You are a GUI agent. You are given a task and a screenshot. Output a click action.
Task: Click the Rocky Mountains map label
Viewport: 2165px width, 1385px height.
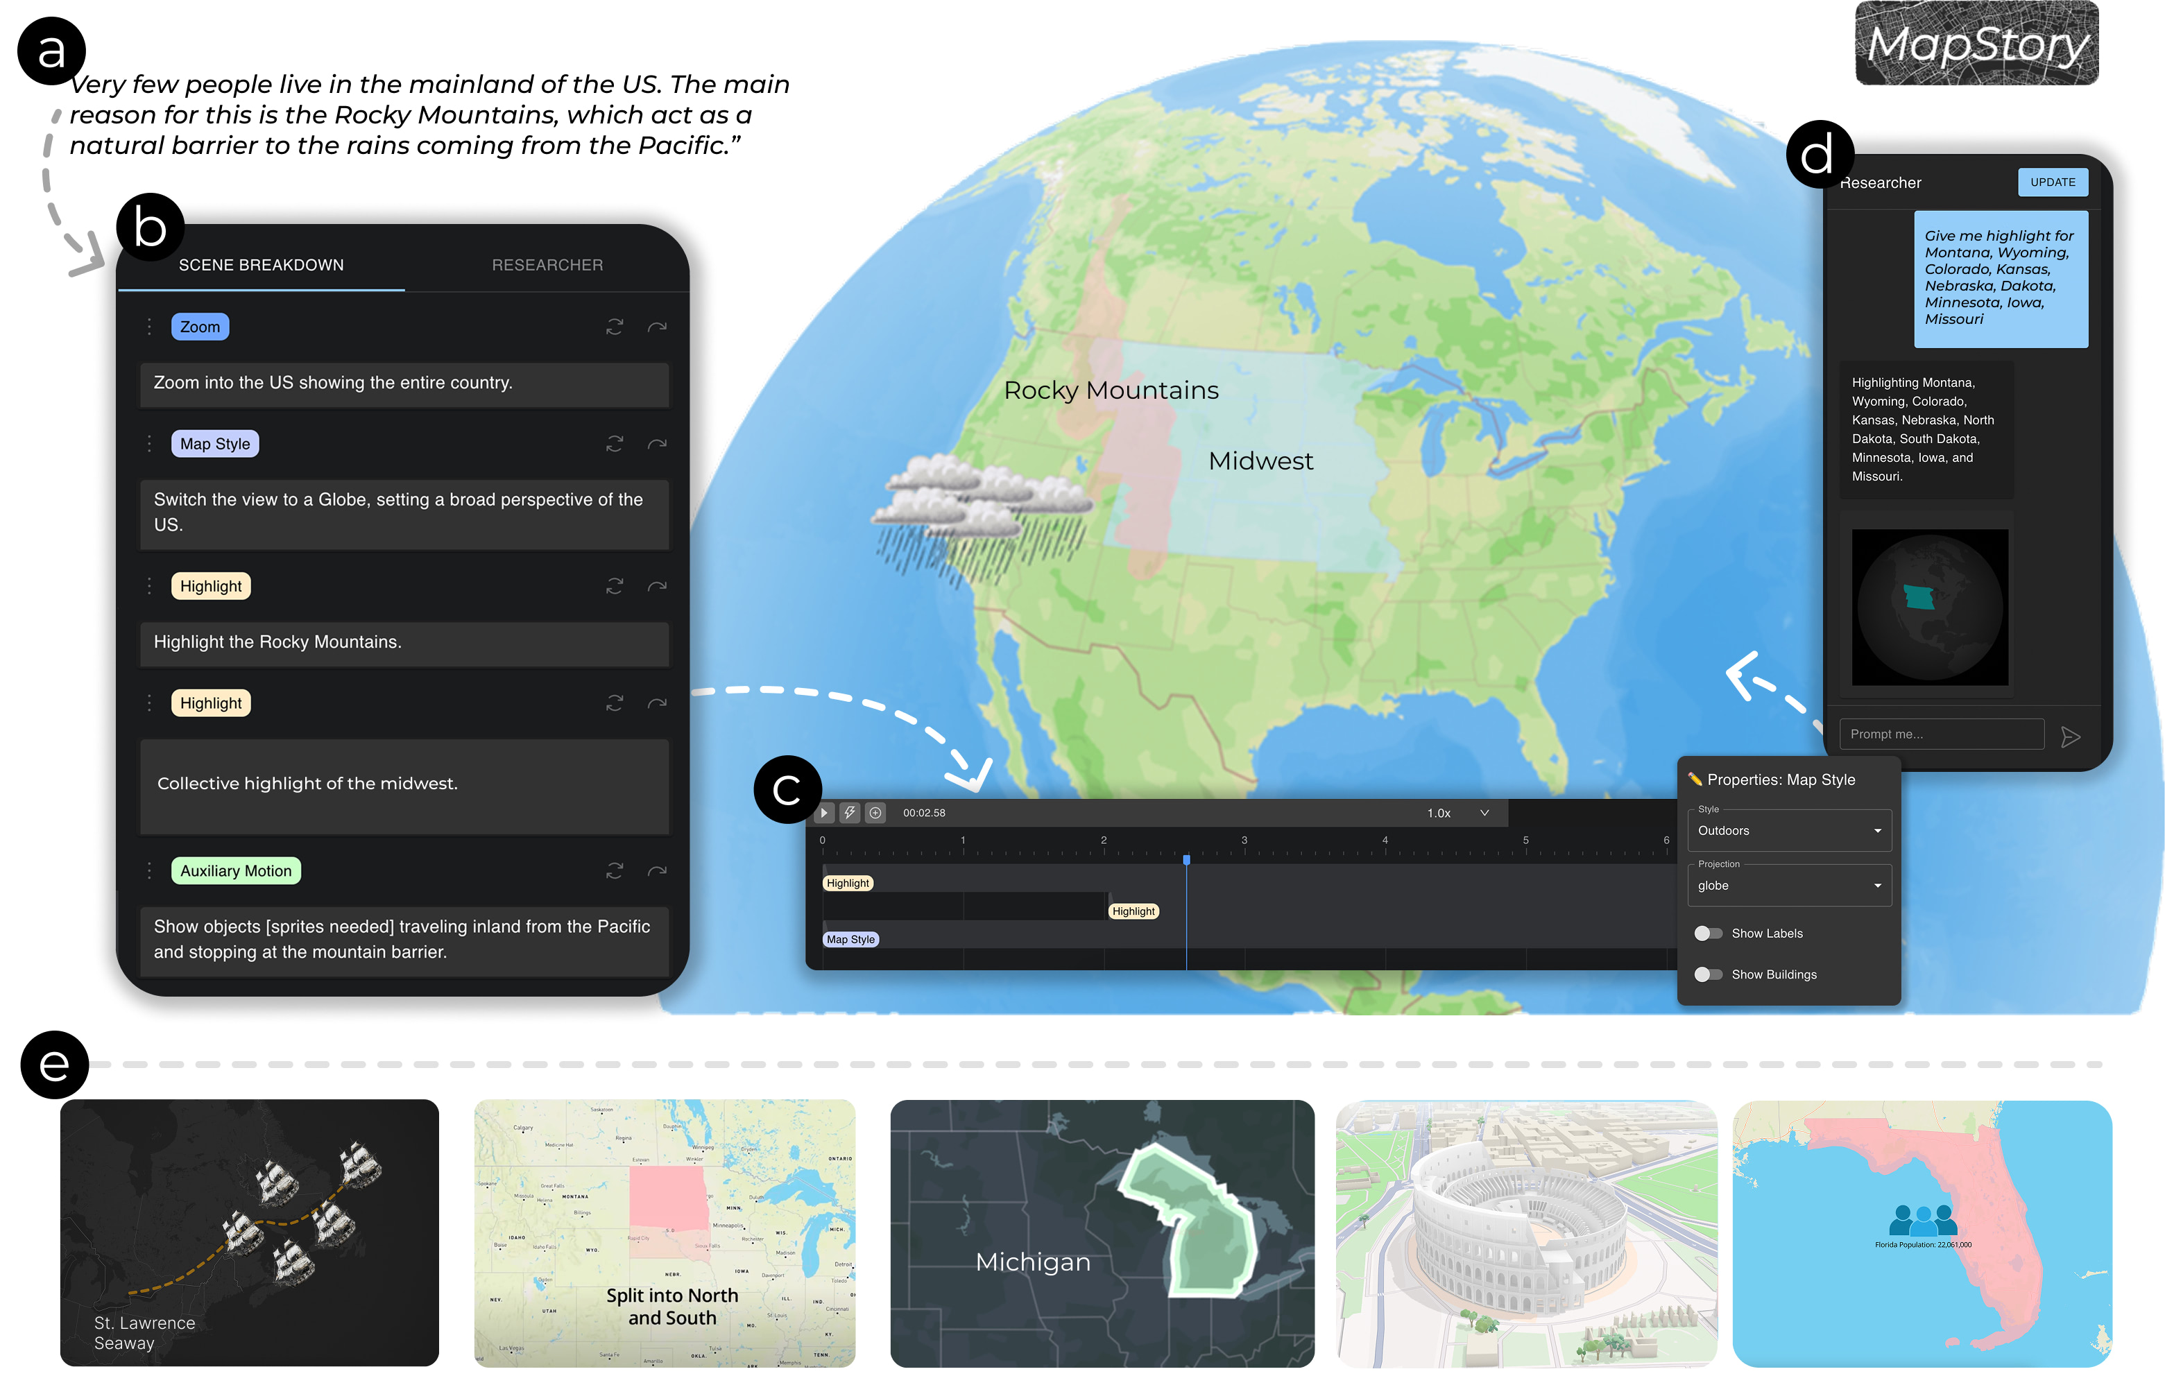coord(1111,390)
